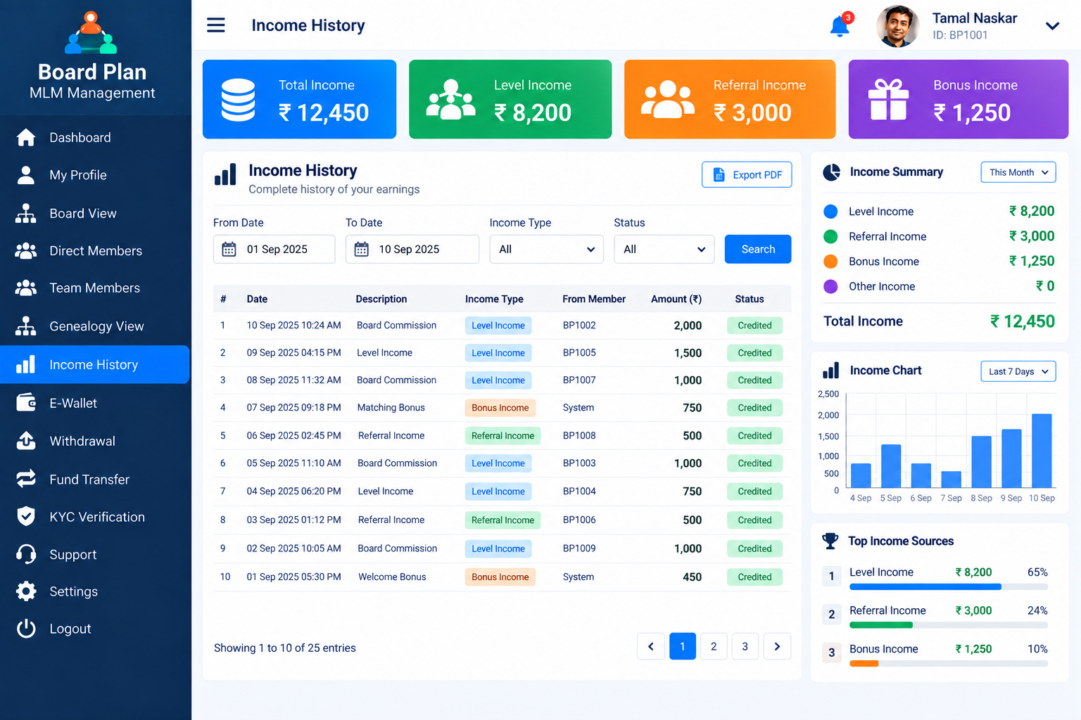Expand the user account chevron
Viewport: 1081px width, 720px height.
[1052, 26]
